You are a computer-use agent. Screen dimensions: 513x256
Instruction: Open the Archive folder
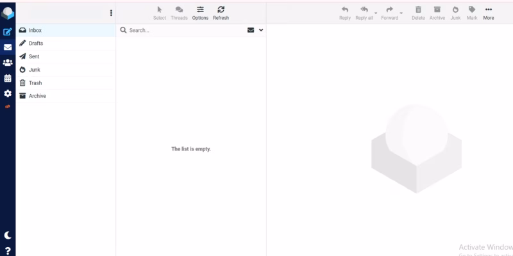[37, 96]
